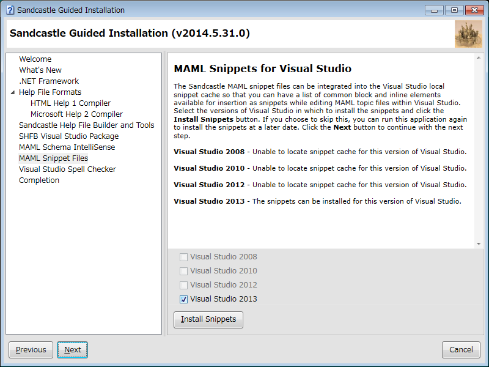Viewport: 489px width, 367px height.
Task: Cancel the guided installation
Action: pyautogui.click(x=461, y=350)
